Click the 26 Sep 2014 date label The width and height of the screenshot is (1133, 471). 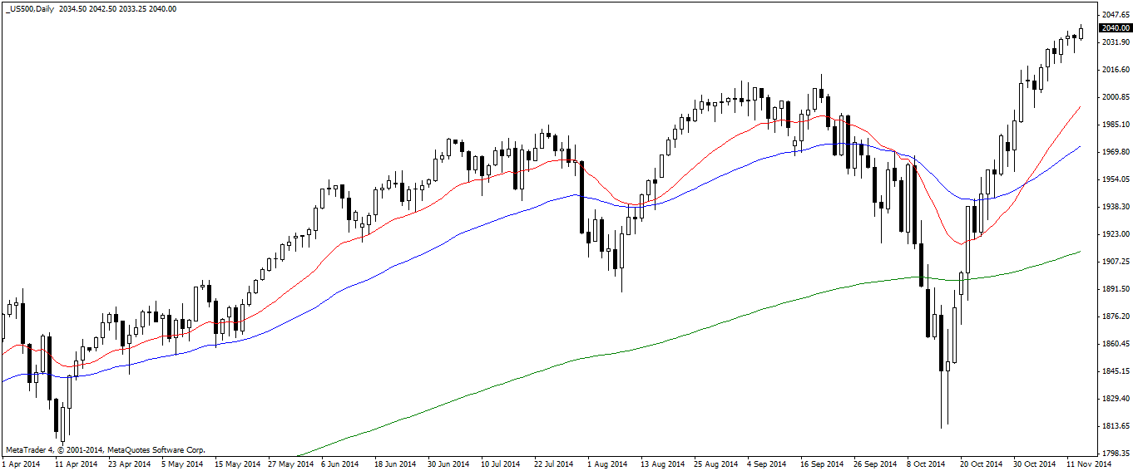(874, 464)
